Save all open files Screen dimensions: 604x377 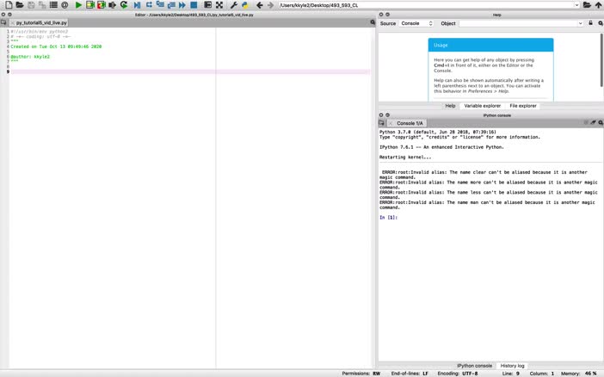pos(42,5)
